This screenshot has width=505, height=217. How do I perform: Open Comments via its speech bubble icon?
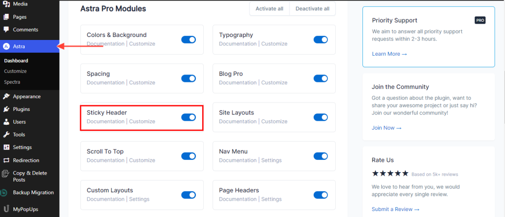coord(6,30)
